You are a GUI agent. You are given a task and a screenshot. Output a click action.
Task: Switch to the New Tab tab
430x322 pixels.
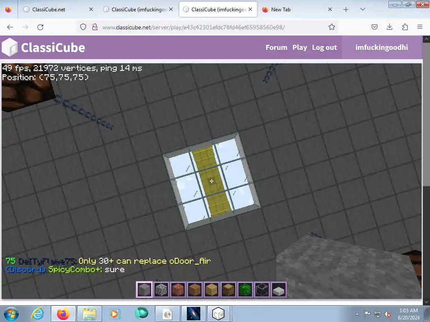[296, 10]
